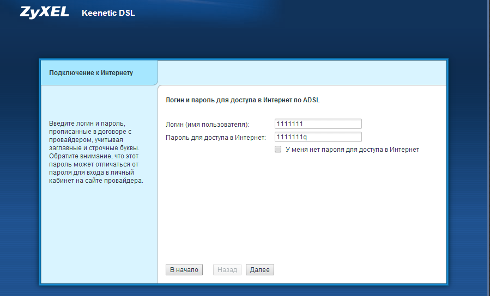Viewport: 490px width, 296px height.
Task: Click the У меня нет пароля checkbox label
Action: pyautogui.click(x=352, y=150)
